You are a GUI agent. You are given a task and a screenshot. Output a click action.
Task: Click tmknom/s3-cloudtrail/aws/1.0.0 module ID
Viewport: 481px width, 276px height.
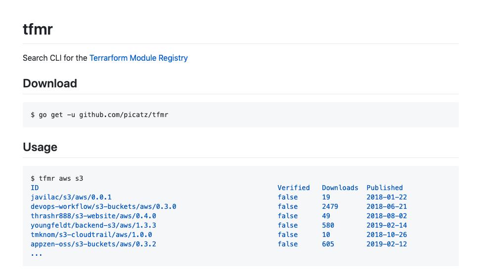[x=91, y=235]
